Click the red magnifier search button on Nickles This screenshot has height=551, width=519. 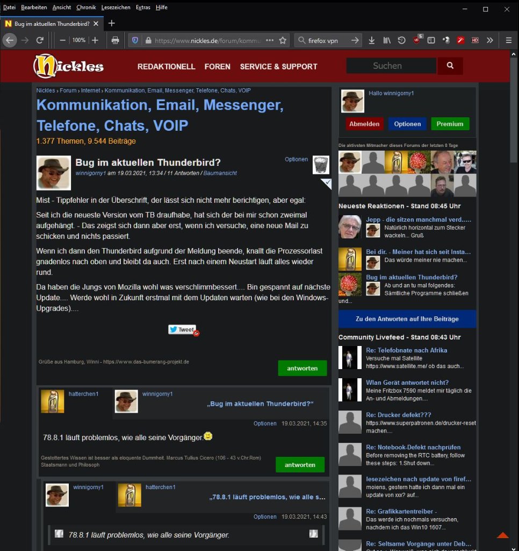click(x=450, y=66)
